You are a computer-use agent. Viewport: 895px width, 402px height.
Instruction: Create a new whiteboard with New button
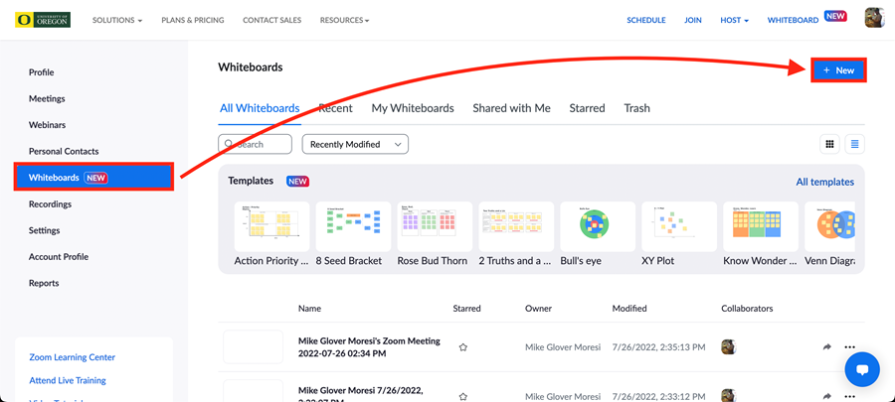[x=838, y=70]
